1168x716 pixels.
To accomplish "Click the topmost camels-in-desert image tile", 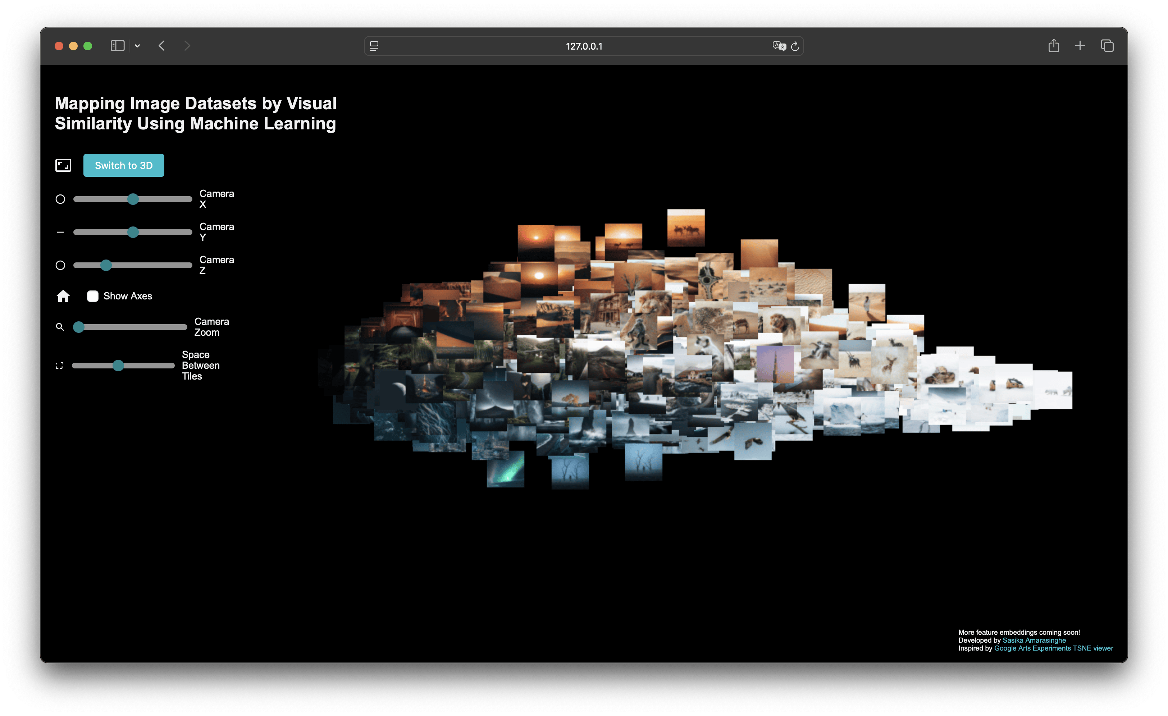I will (x=686, y=228).
